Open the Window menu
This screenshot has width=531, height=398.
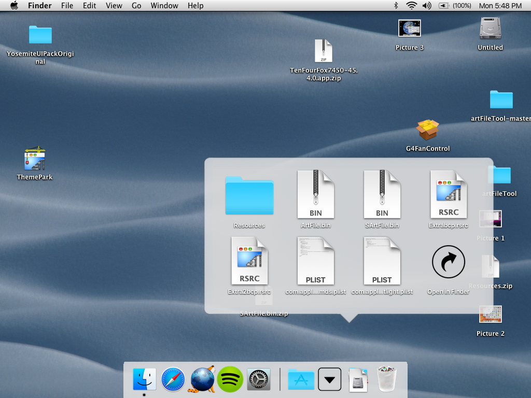click(164, 6)
